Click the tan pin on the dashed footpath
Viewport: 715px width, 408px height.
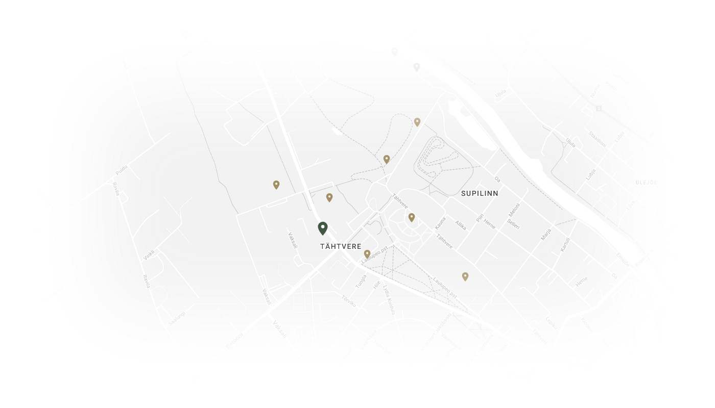pyautogui.click(x=387, y=159)
